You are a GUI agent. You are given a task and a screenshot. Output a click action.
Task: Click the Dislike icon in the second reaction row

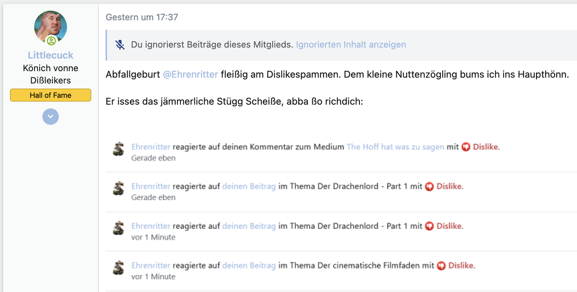[x=429, y=187]
